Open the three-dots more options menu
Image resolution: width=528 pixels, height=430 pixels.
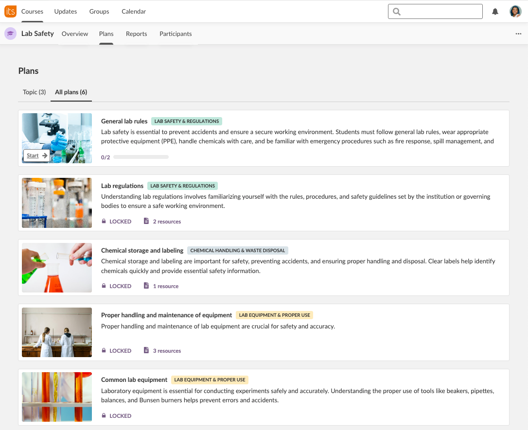[x=518, y=34]
